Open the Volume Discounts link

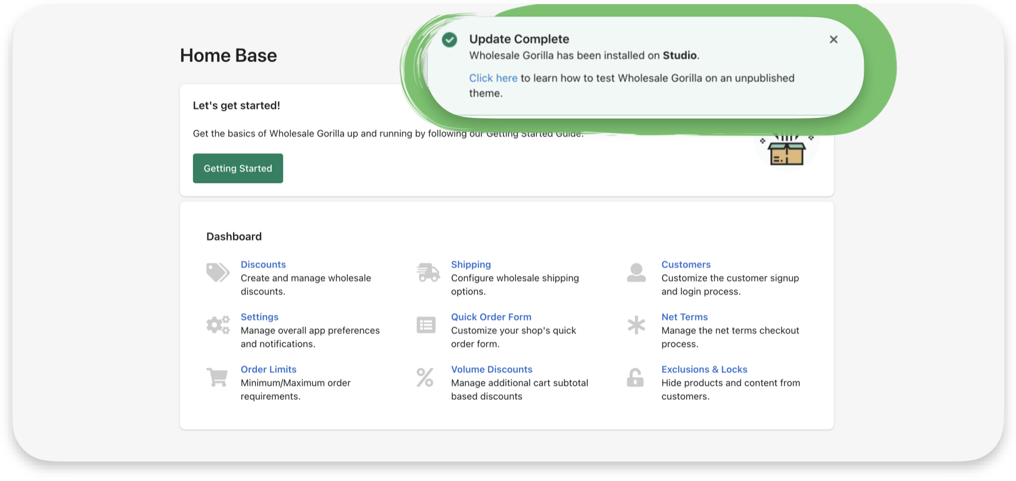(492, 370)
